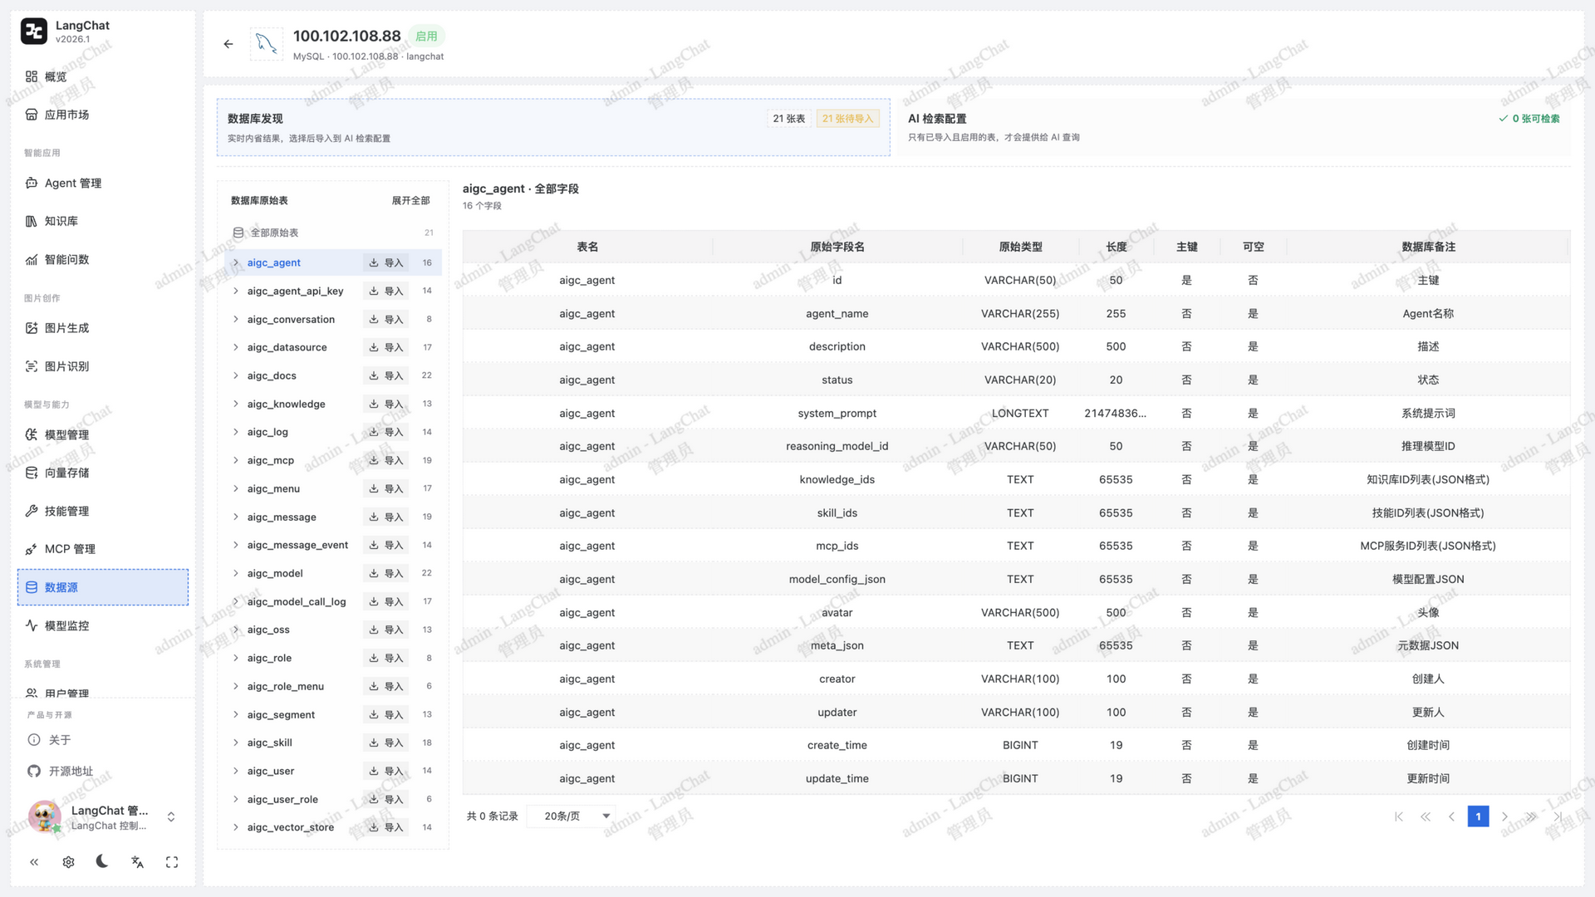1595x897 pixels.
Task: Click the 图片生成 icon
Action: pyautogui.click(x=32, y=328)
